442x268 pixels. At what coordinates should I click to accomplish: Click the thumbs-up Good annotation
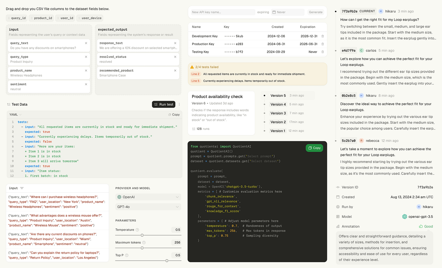[426, 226]
